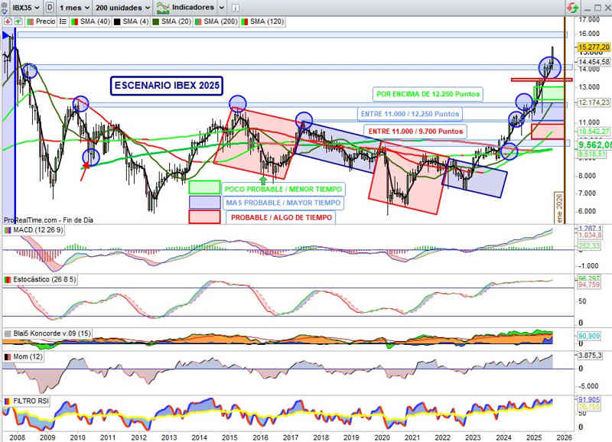Screen dimensions: 612x442
Task: Click the Estocástico value 94,759
Action: click(x=589, y=284)
